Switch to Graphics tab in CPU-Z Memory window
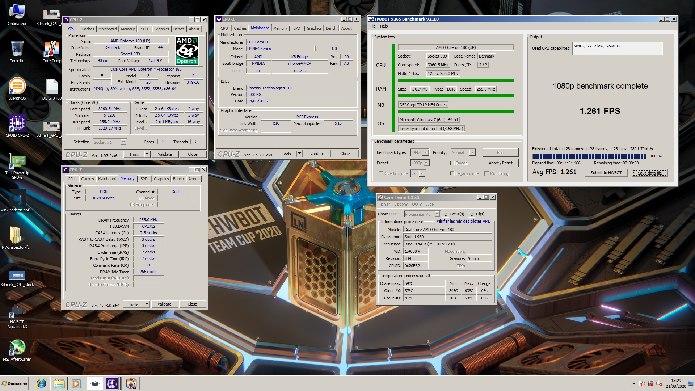 point(161,179)
